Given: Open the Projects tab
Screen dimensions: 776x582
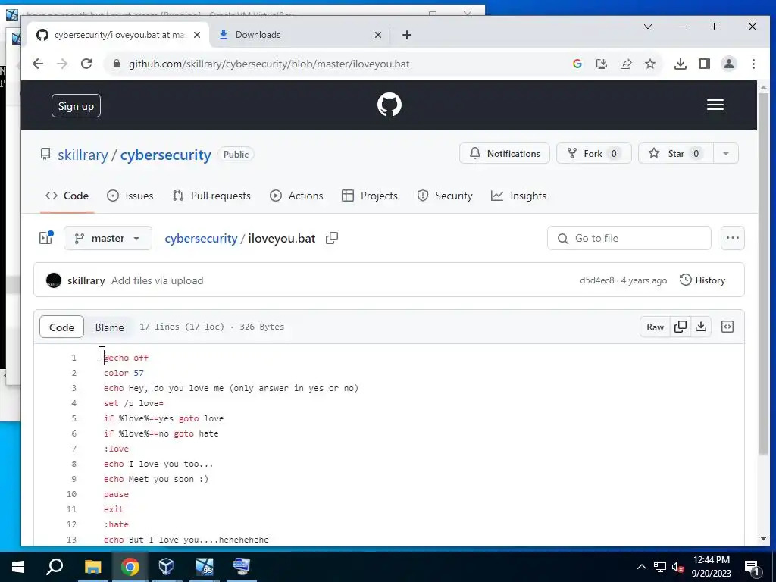Looking at the screenshot, I should (370, 196).
